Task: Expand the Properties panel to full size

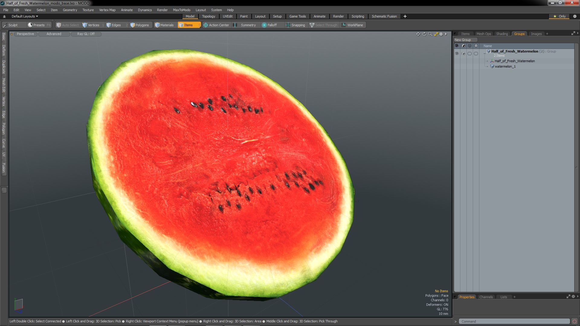Action: (x=568, y=297)
